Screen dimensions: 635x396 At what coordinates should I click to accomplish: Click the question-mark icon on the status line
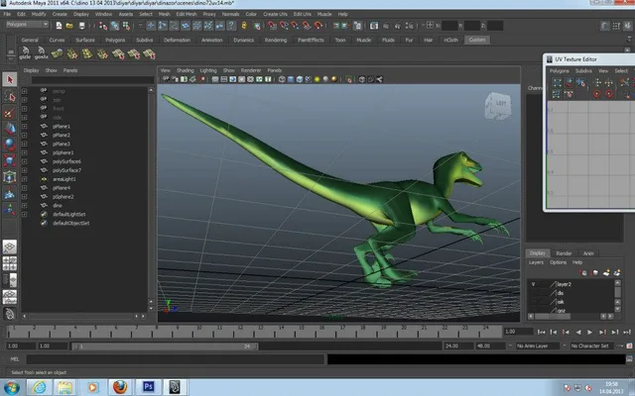point(231,26)
